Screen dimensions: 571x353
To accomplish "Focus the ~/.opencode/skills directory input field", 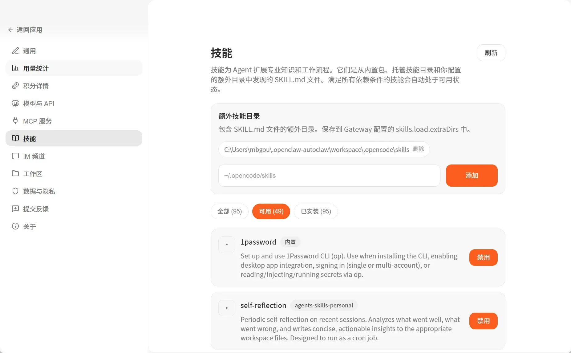I will click(x=329, y=176).
